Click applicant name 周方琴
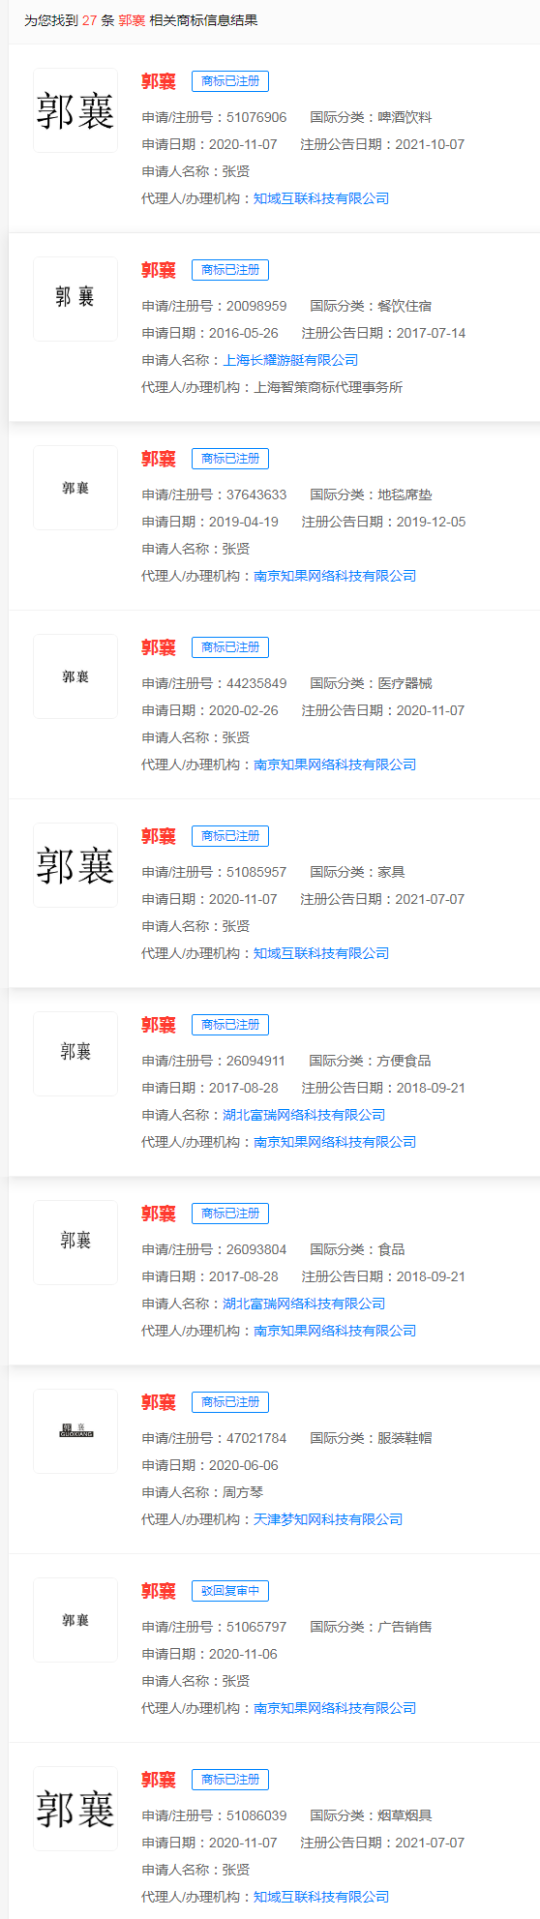The height and width of the screenshot is (1919, 540). coord(243,1492)
